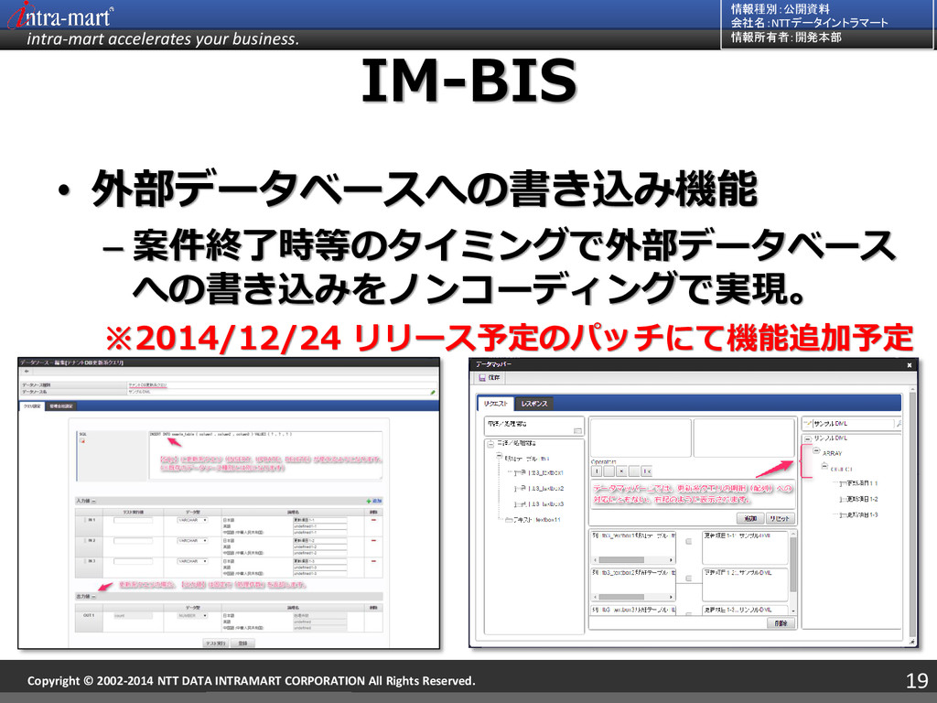This screenshot has height=703, width=937.
Task: Collapse the サンプルDML root node in the right tree
Action: (x=807, y=438)
